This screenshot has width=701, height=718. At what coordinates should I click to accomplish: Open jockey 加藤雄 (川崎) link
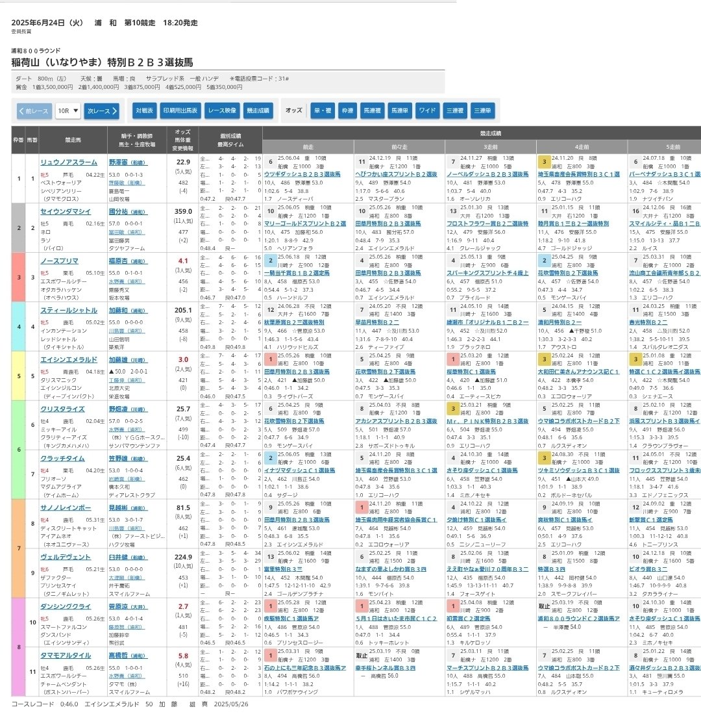(x=128, y=360)
